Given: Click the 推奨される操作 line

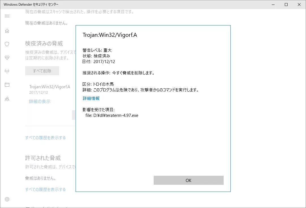Looking at the screenshot, I should tap(118, 73).
